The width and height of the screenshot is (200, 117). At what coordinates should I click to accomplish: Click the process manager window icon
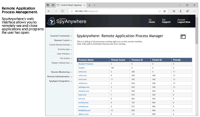tap(183, 37)
